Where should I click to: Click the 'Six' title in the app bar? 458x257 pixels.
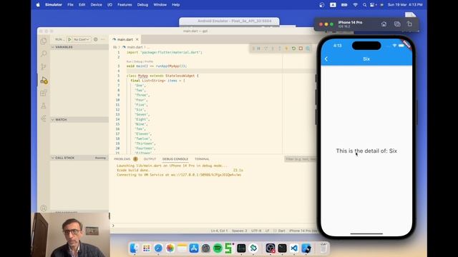point(366,59)
